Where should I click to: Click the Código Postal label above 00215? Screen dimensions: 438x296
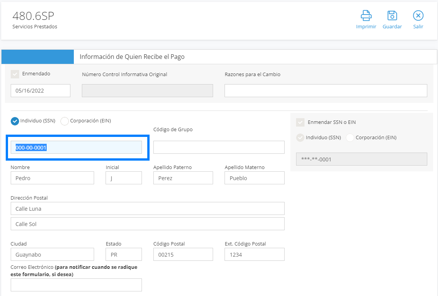pyautogui.click(x=169, y=244)
